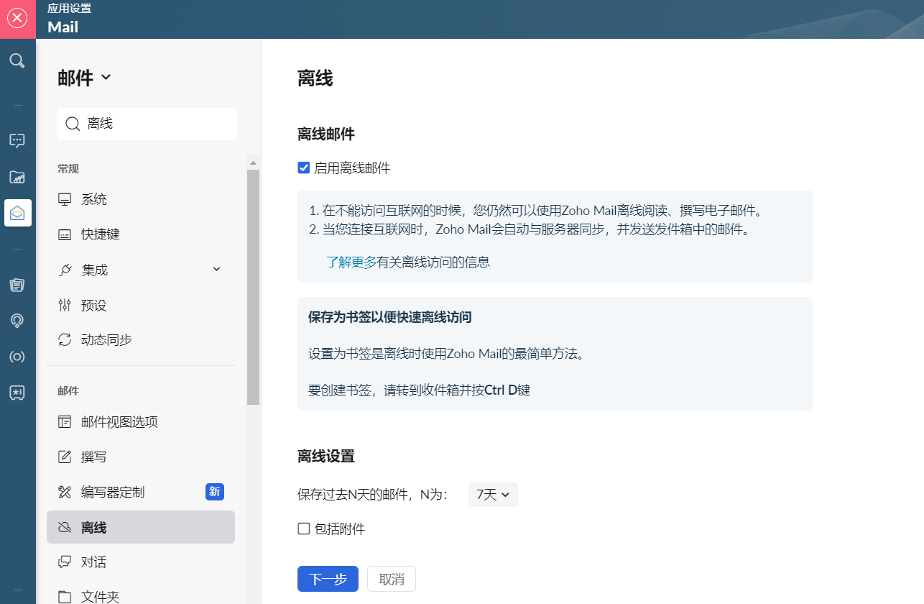
Task: Click the broadcast icon in left rail
Action: pos(17,357)
